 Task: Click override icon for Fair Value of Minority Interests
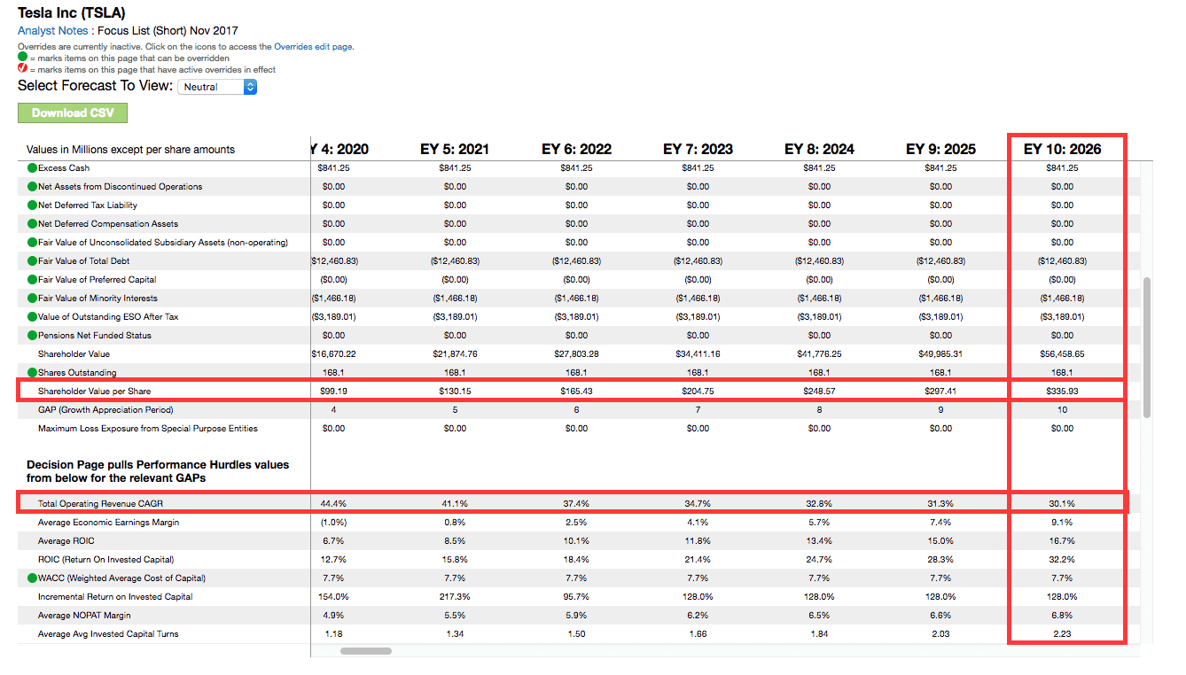[x=32, y=299]
